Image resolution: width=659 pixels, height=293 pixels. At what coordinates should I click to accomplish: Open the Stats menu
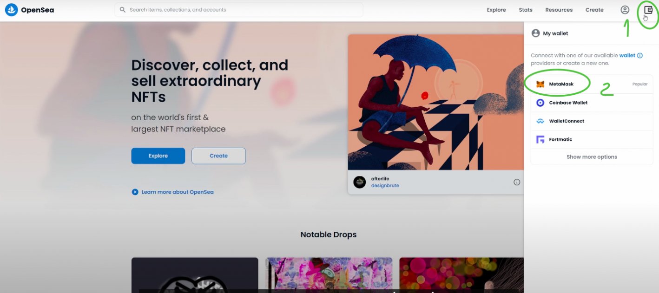(526, 10)
